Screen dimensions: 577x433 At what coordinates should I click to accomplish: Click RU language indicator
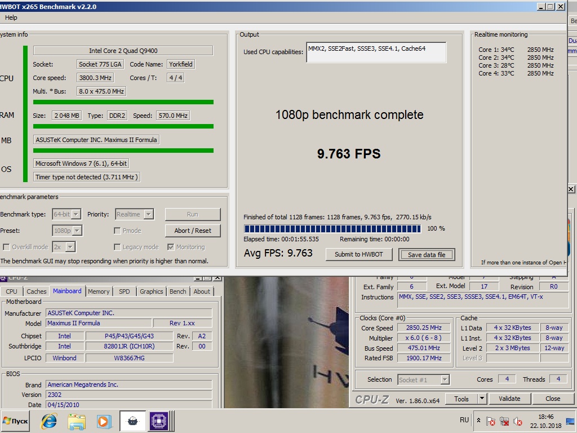[464, 420]
